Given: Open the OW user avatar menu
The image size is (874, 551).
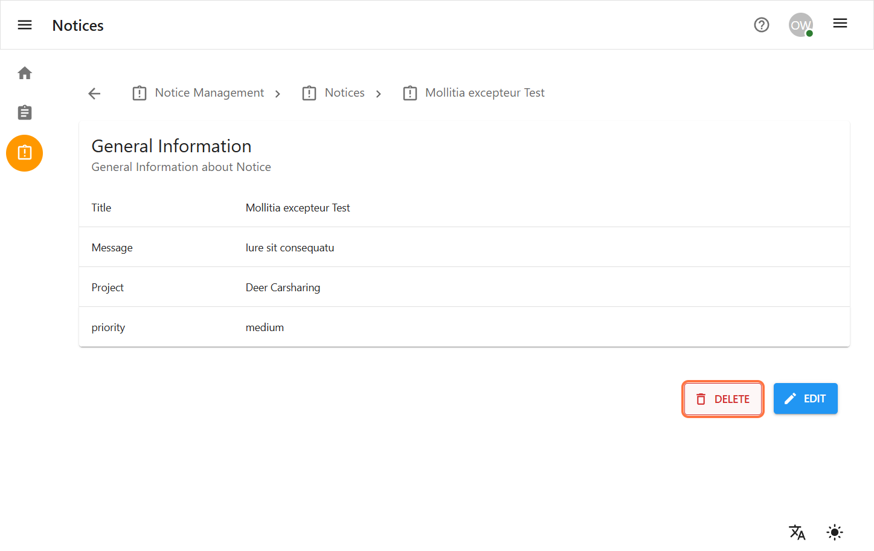Looking at the screenshot, I should (800, 25).
